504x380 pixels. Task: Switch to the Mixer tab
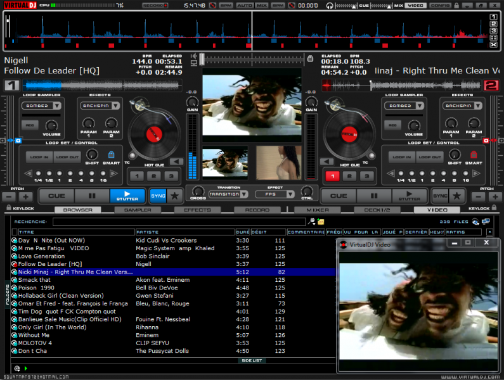pos(318,210)
